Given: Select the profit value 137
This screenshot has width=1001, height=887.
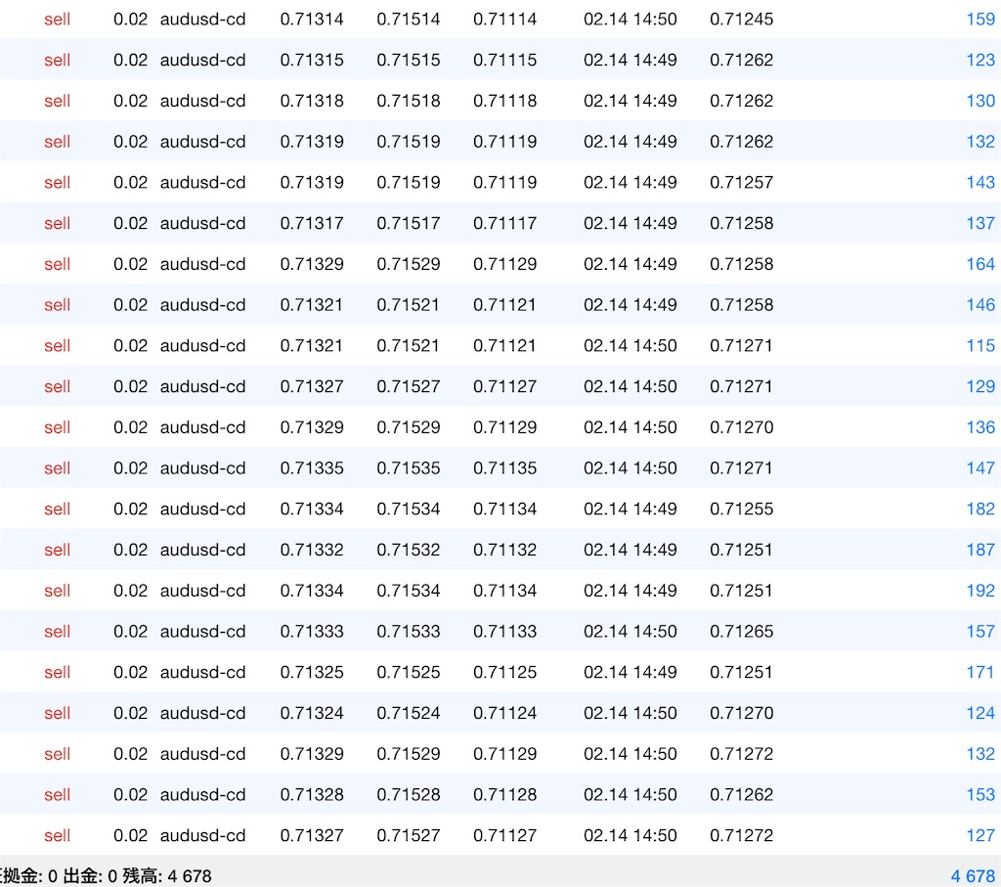Looking at the screenshot, I should 980,224.
